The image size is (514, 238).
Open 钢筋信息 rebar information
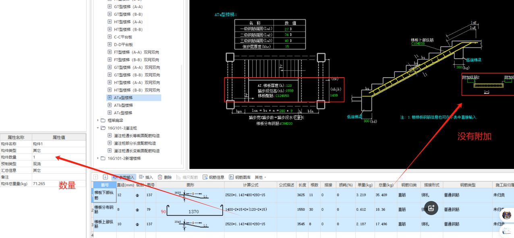click(213, 177)
